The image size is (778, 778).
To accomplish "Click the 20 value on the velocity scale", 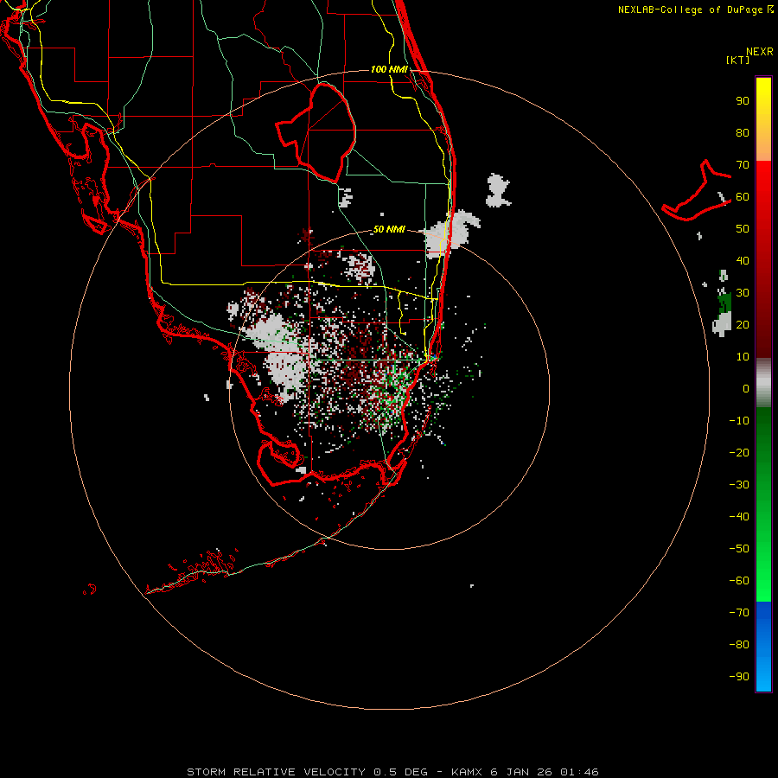I will (x=743, y=324).
